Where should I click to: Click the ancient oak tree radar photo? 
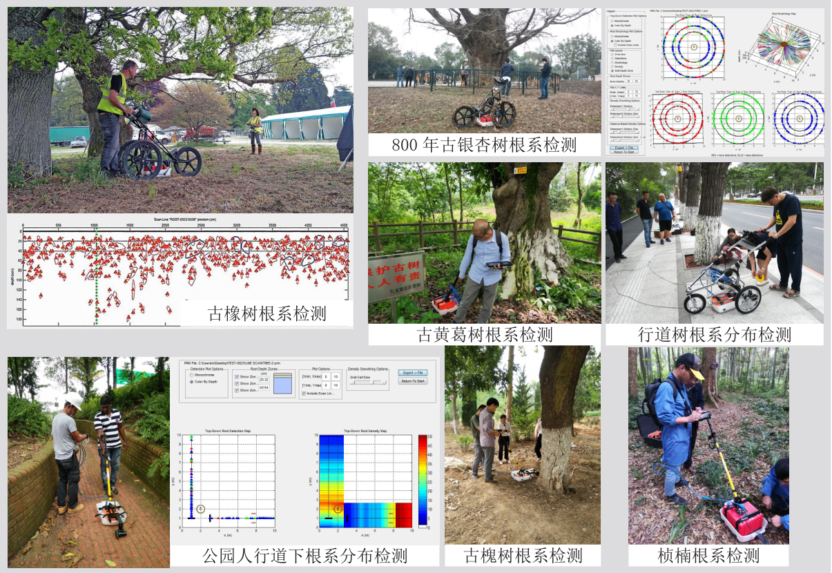coord(180,110)
